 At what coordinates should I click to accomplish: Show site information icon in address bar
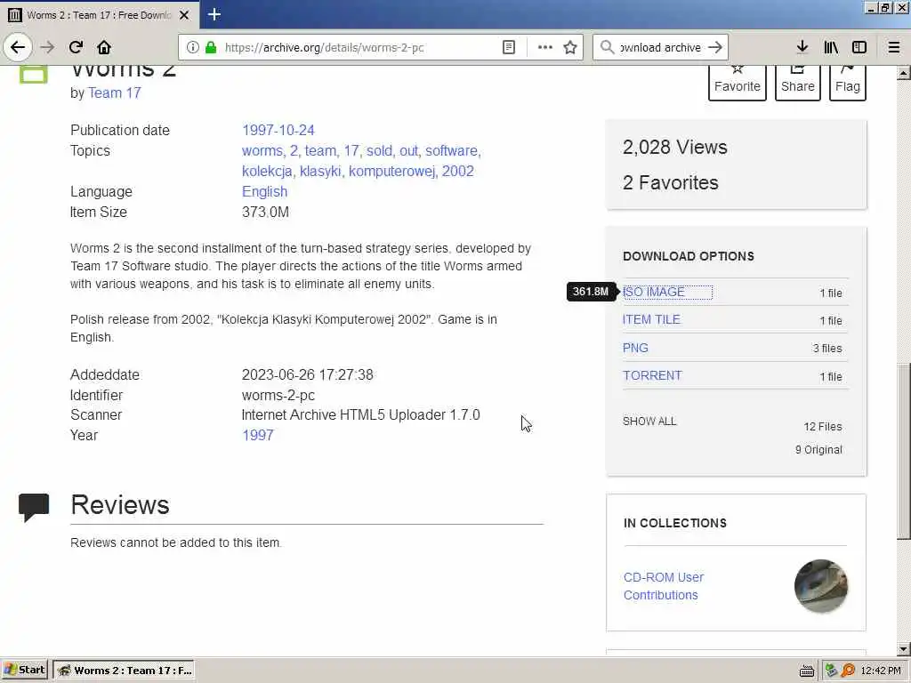(193, 47)
